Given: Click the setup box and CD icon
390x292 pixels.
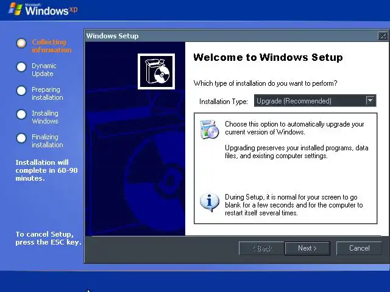Looking at the screenshot, I should [x=156, y=72].
